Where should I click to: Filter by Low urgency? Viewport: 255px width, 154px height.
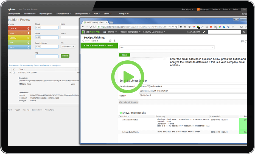pos(19,43)
